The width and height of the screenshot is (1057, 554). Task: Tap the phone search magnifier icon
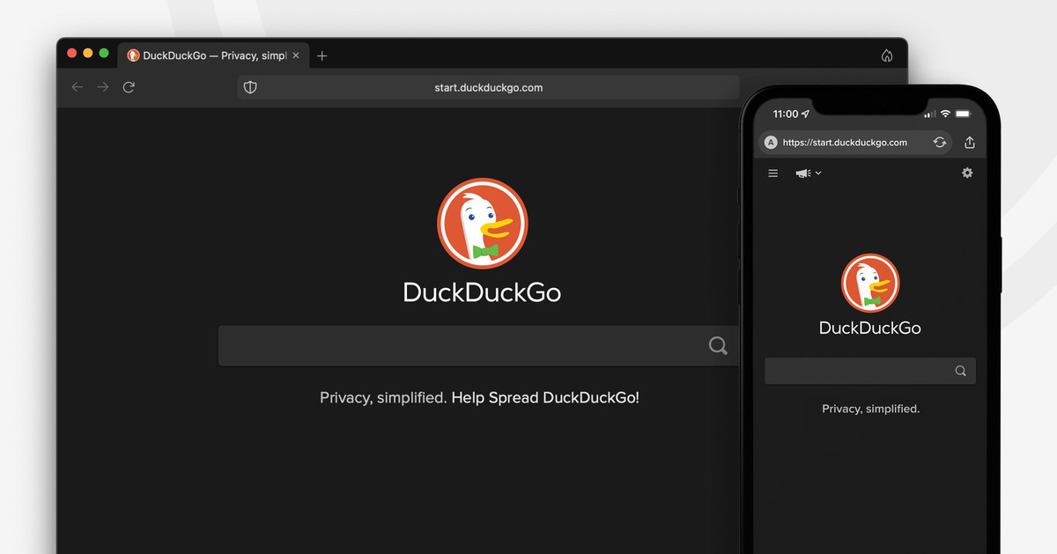click(x=961, y=371)
